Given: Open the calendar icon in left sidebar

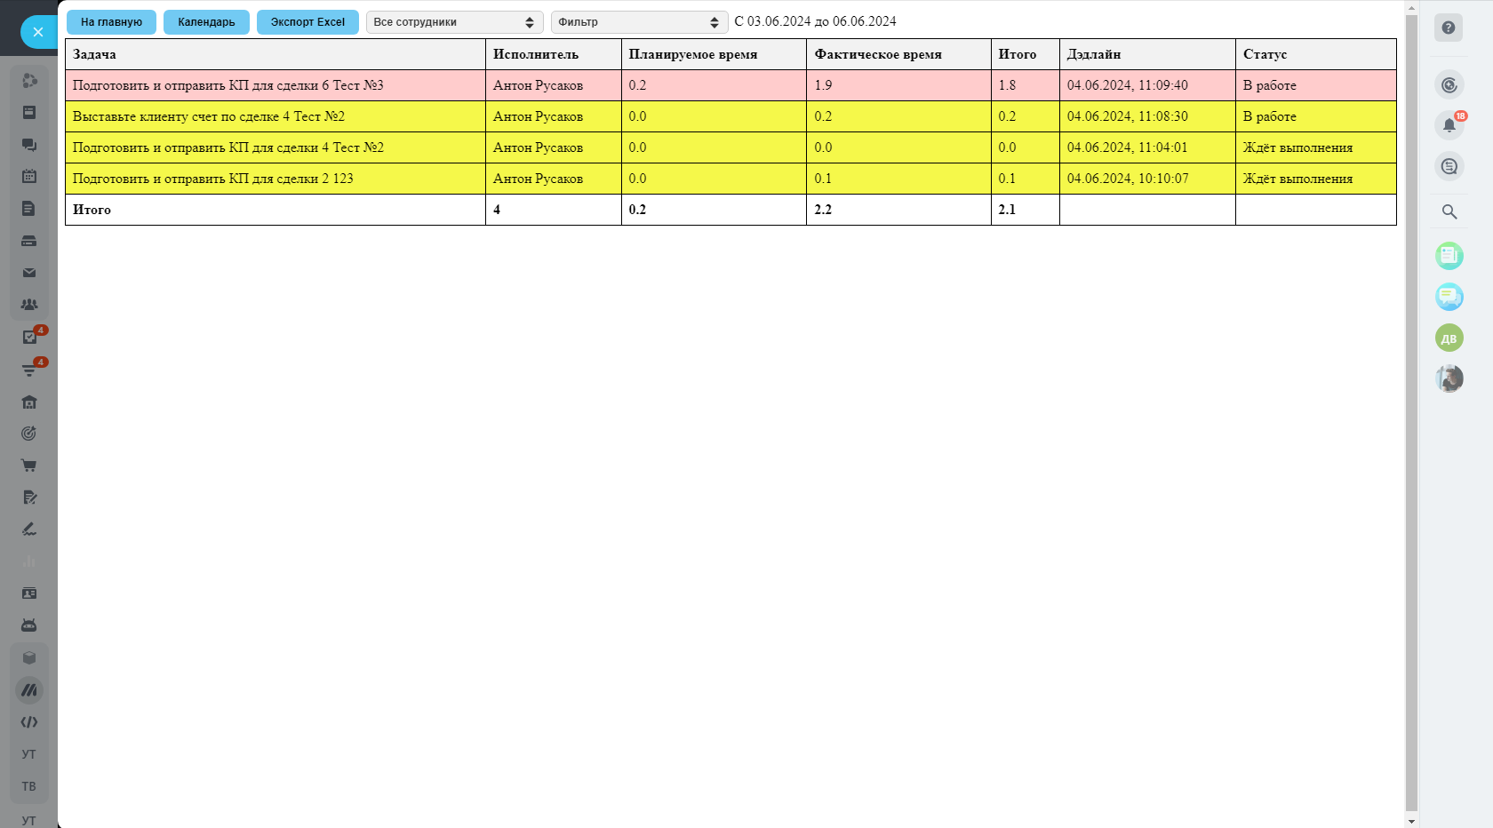Looking at the screenshot, I should (x=29, y=177).
